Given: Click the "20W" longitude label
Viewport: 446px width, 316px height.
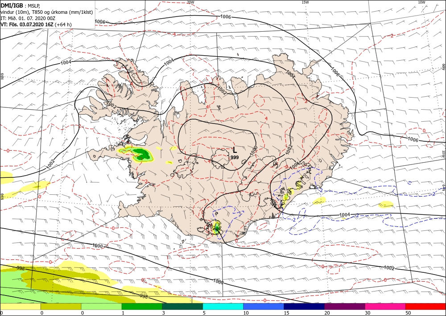Looking at the screenshot, I should pos(190,2).
